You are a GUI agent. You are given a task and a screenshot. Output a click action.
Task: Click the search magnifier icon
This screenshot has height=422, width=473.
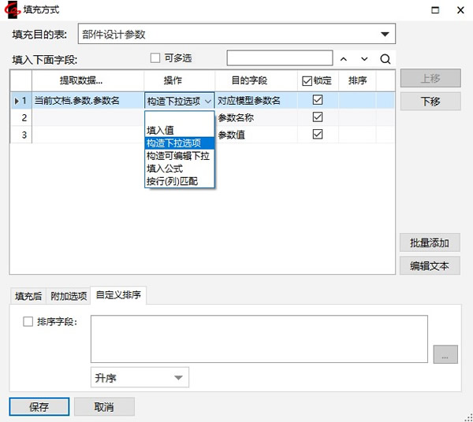(x=385, y=59)
